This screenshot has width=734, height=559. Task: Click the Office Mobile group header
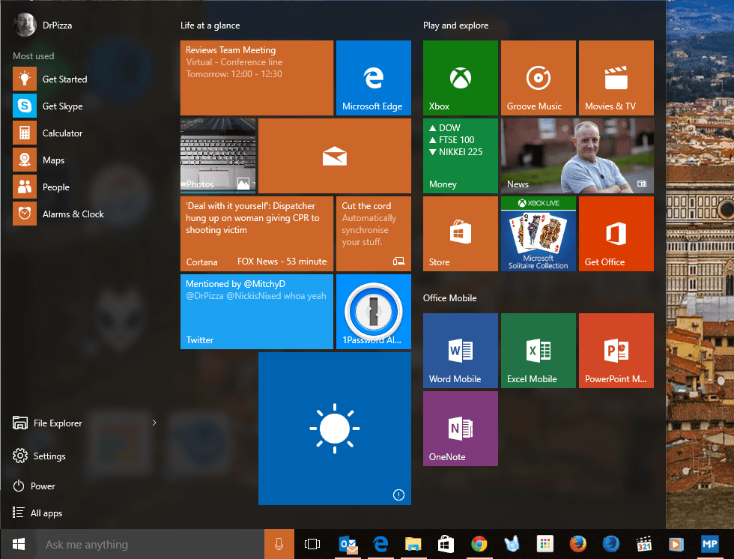tap(450, 297)
